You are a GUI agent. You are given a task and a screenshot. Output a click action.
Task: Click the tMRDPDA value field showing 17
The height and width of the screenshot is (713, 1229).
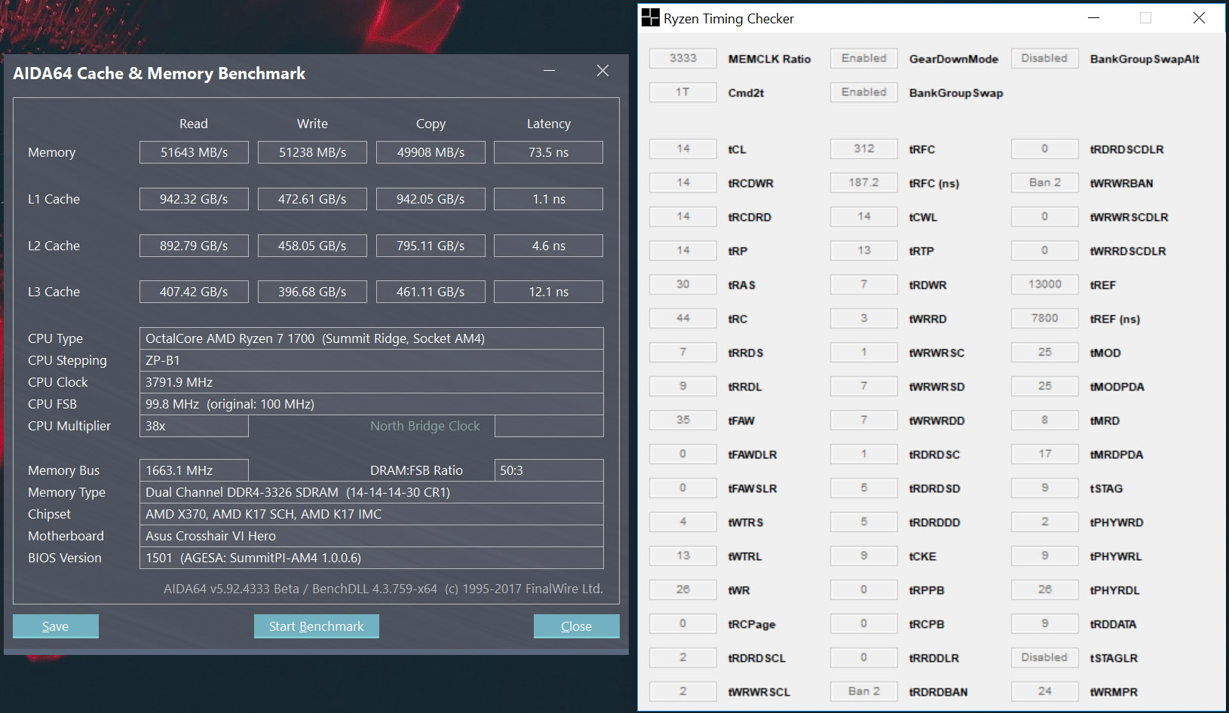pos(1044,454)
